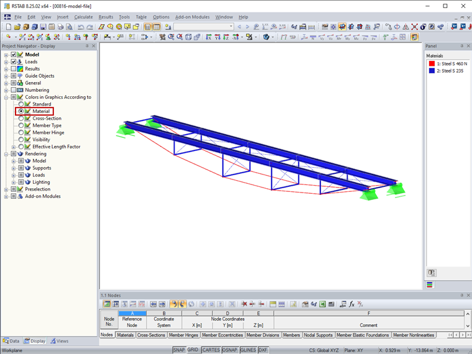Click the previous load case arrow
This screenshot has width=472, height=354.
click(x=239, y=27)
